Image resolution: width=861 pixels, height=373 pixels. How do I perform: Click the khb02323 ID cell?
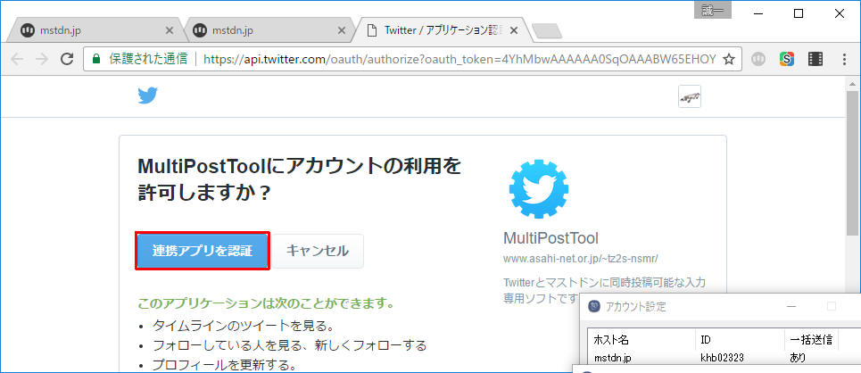(x=723, y=358)
